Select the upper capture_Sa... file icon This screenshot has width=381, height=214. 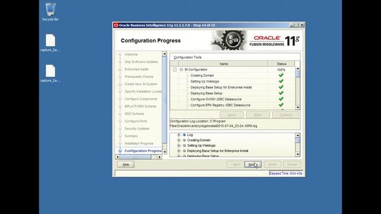point(50,40)
